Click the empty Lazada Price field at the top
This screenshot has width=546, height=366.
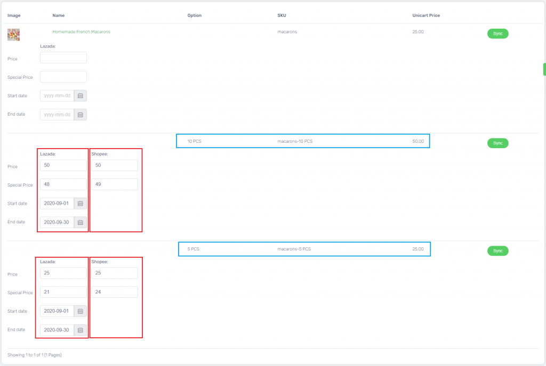point(63,57)
